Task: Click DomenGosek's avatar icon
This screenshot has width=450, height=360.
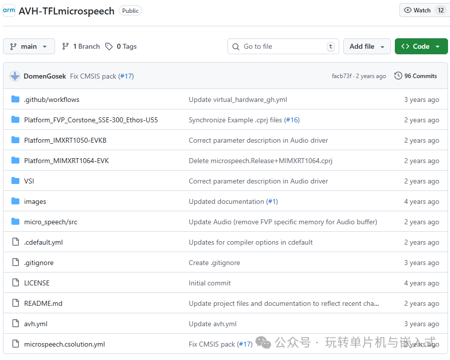Action: (x=14, y=76)
